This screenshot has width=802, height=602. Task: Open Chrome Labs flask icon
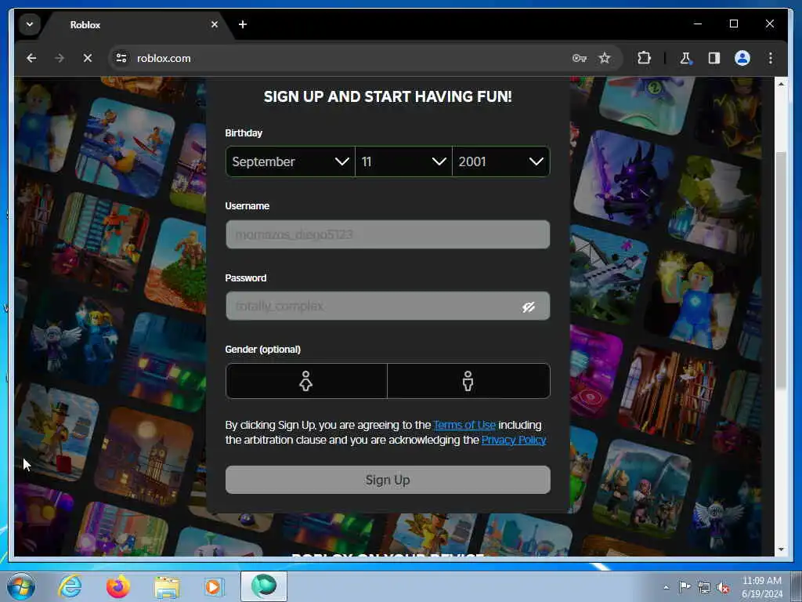685,58
